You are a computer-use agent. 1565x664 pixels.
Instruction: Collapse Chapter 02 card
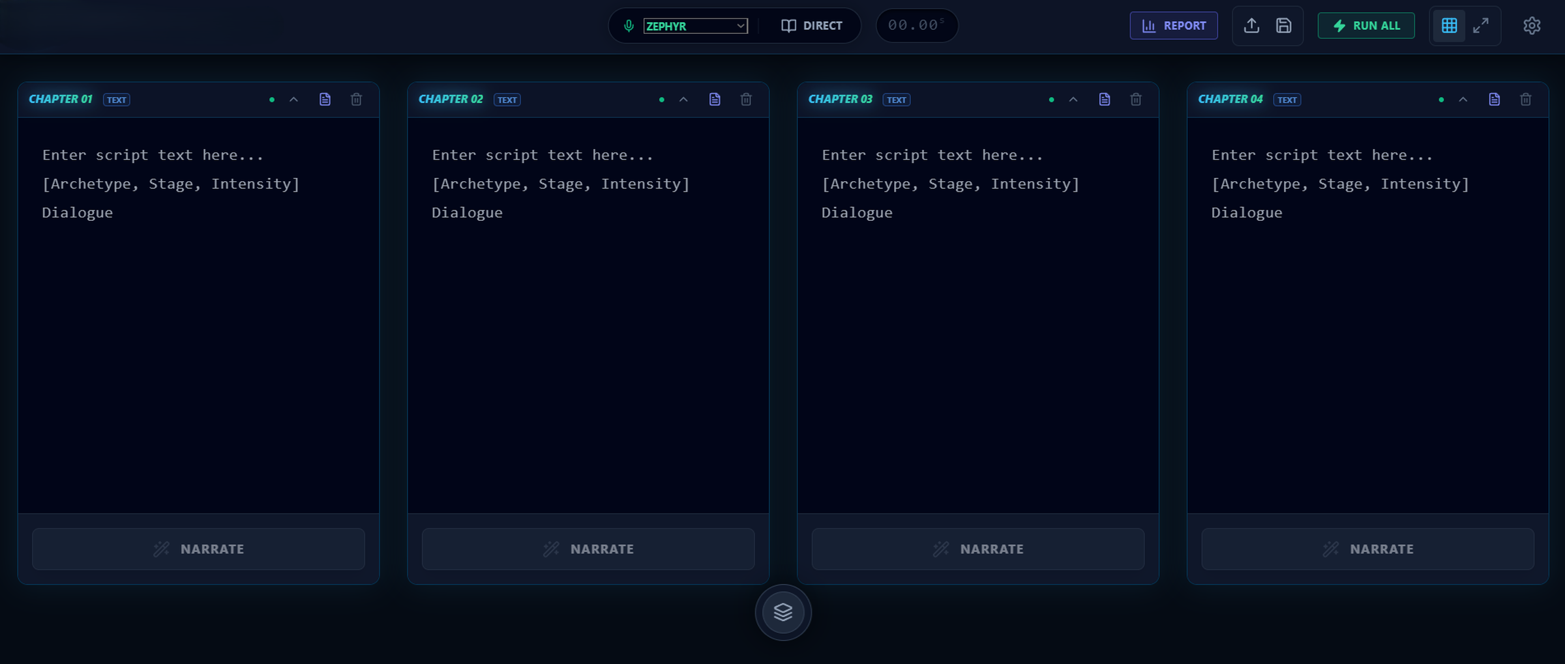point(683,100)
